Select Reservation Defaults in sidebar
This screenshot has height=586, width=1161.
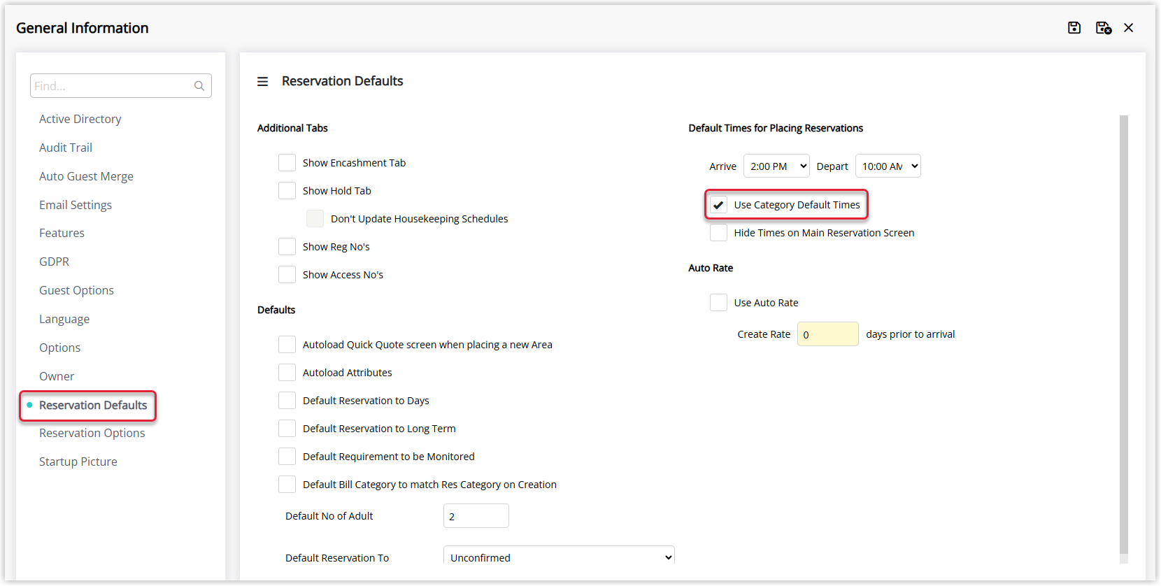93,405
